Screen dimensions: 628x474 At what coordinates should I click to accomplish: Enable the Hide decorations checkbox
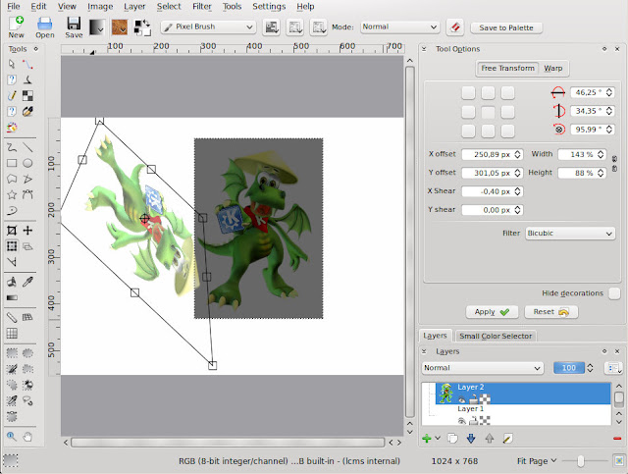click(x=614, y=293)
